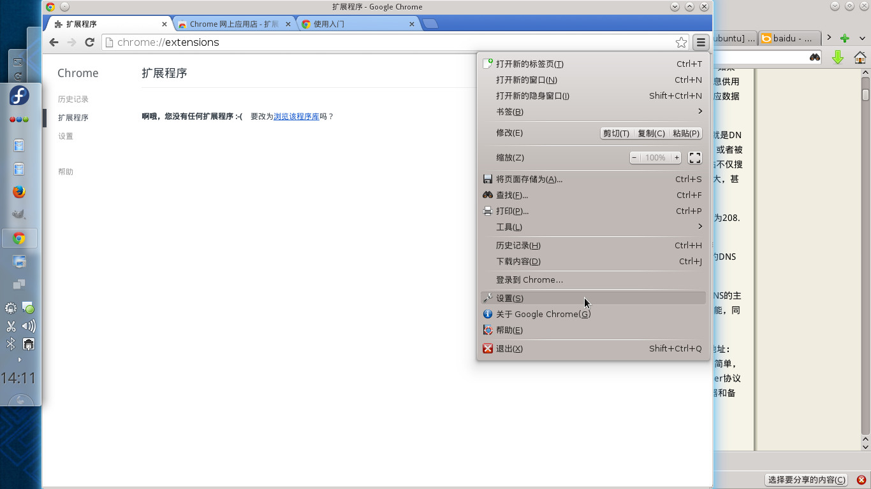Choose 退出(X) to quit Chrome
This screenshot has width=871, height=489.
(593, 348)
